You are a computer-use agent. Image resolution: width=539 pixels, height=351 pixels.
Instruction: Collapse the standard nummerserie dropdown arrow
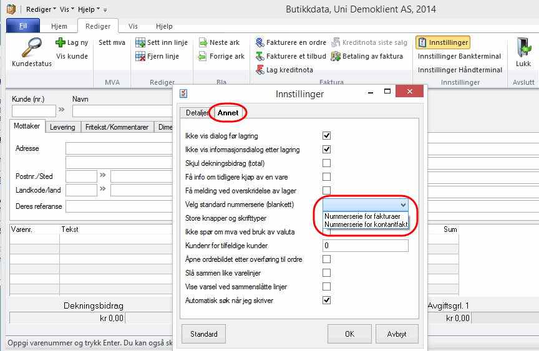click(x=403, y=204)
